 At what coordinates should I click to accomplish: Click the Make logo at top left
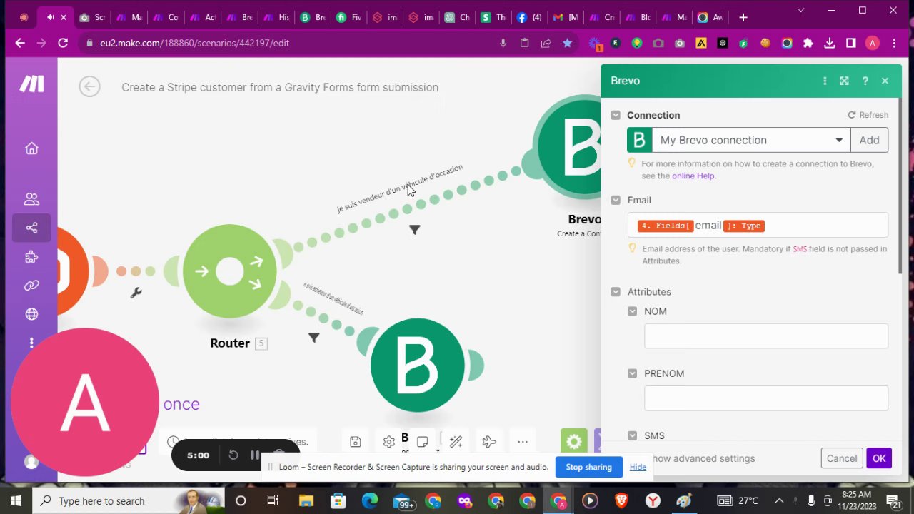[31, 84]
